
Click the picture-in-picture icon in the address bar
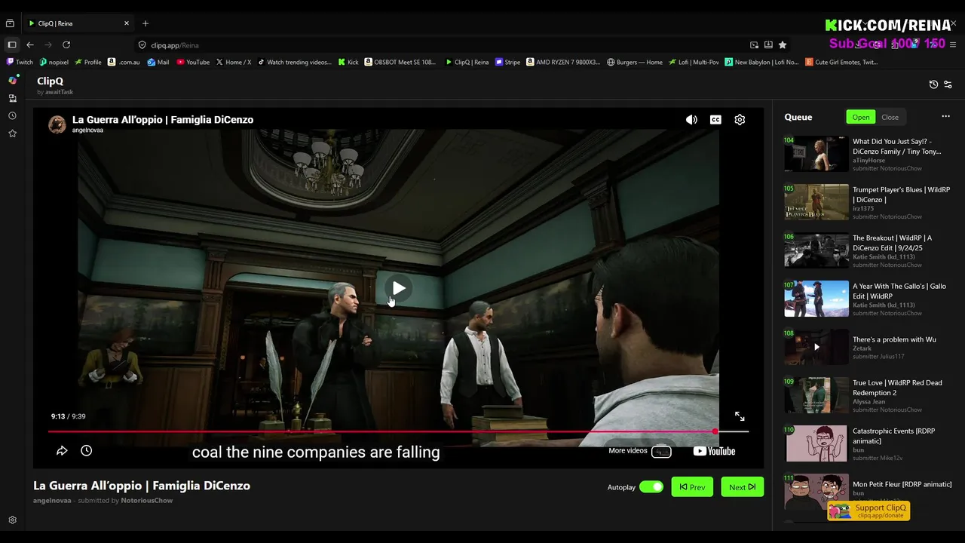754,45
